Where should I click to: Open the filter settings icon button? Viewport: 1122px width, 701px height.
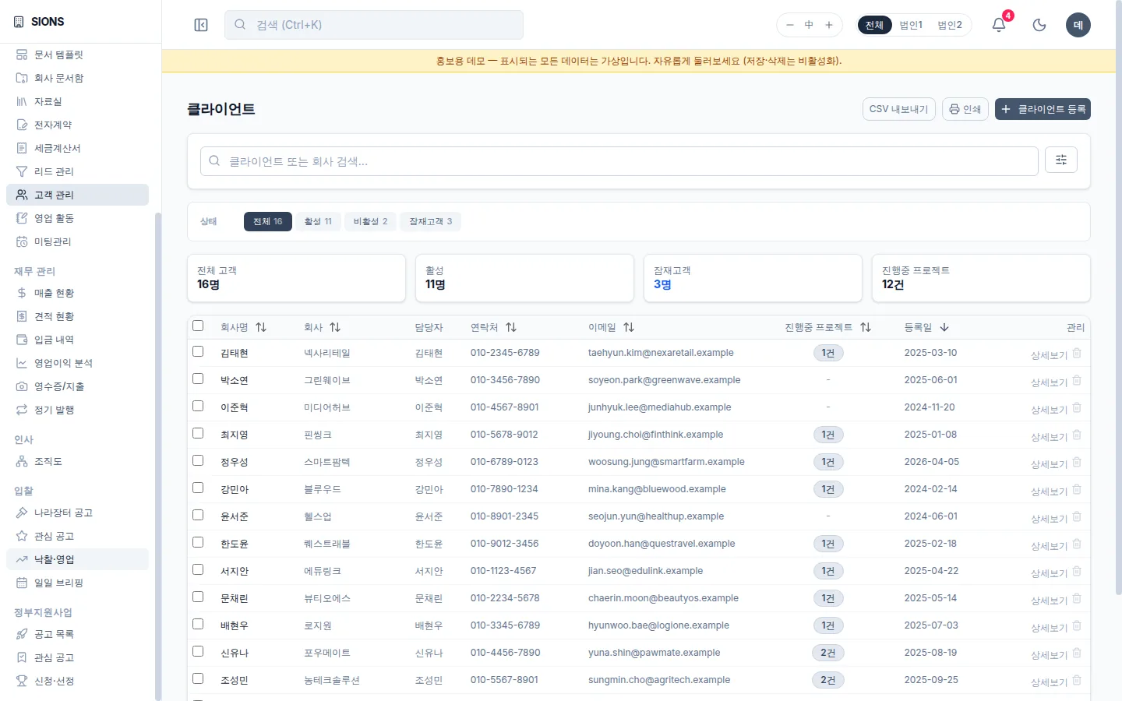point(1061,160)
